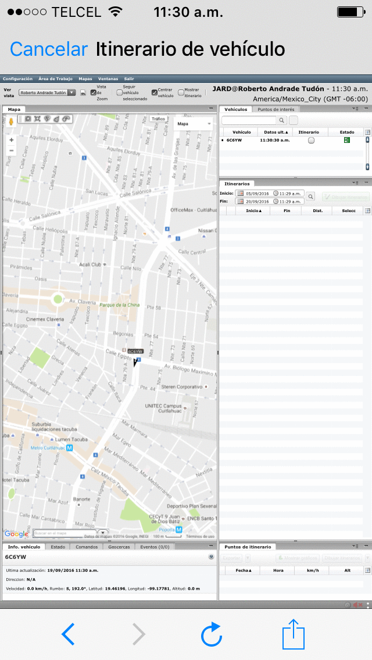The height and width of the screenshot is (660, 372).
Task: Select the first map tool icon
Action: click(28, 119)
